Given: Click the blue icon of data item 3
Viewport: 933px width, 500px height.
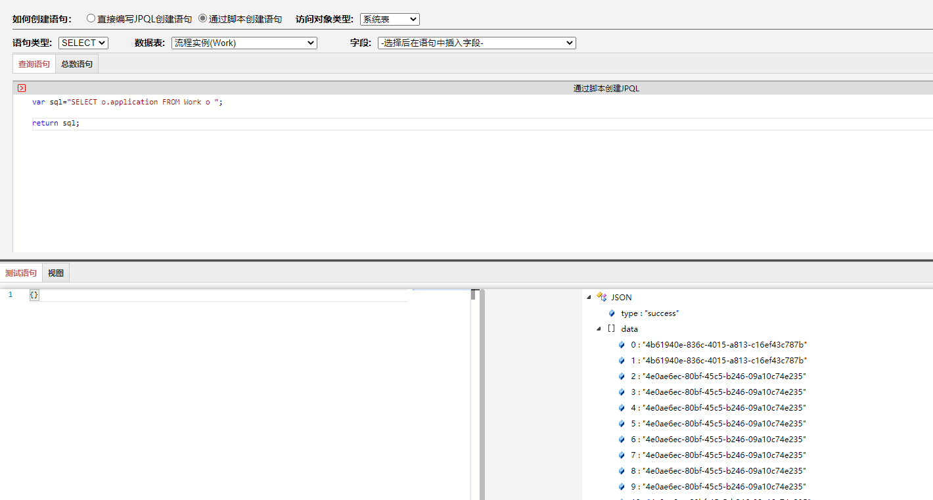Looking at the screenshot, I should pyautogui.click(x=622, y=392).
